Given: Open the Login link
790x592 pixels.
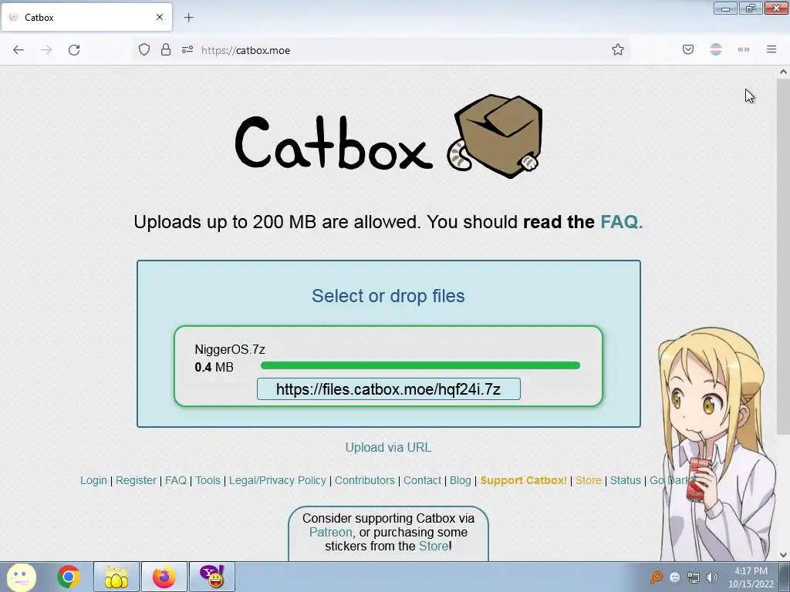Looking at the screenshot, I should click(x=93, y=480).
